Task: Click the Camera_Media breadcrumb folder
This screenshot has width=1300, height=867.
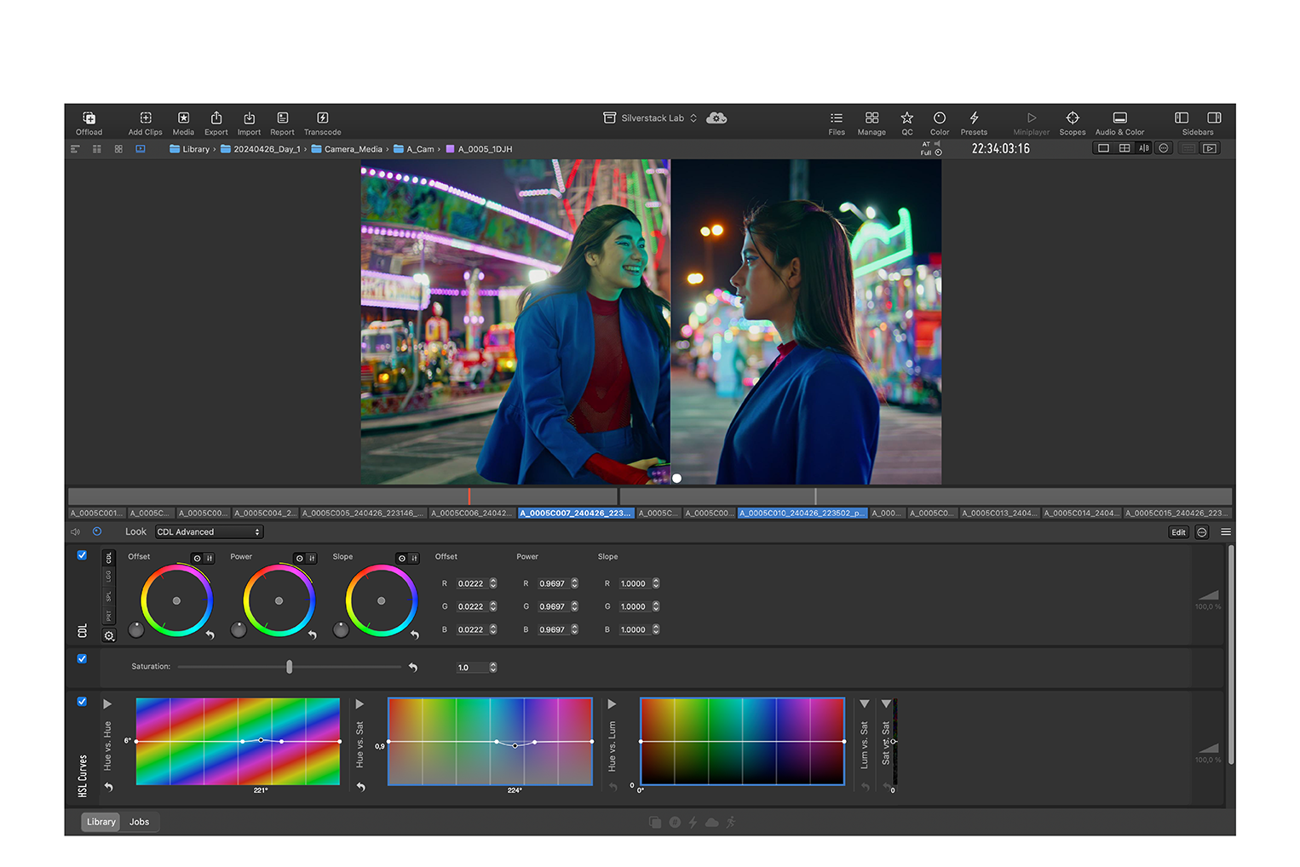Action: click(352, 149)
